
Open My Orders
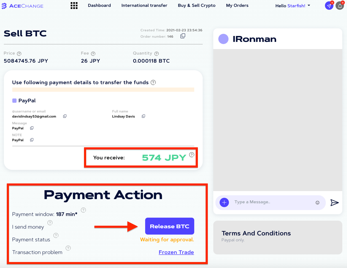pyautogui.click(x=237, y=5)
